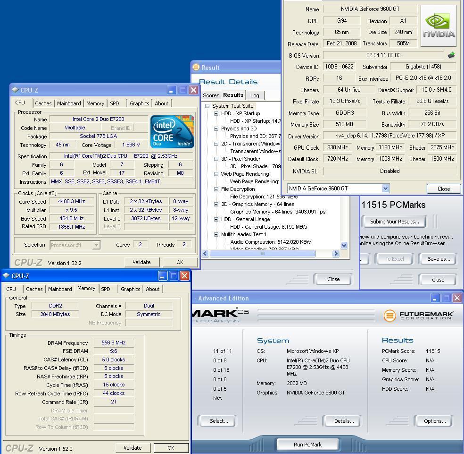The image size is (464, 454).
Task: Close the lower CPU-Z Memory window
Action: [x=185, y=276]
